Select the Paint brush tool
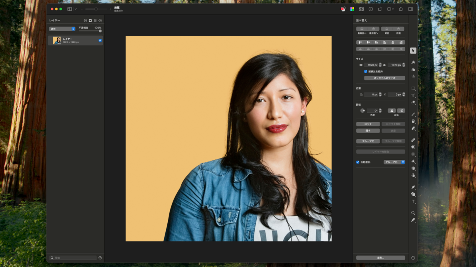 coord(413,114)
